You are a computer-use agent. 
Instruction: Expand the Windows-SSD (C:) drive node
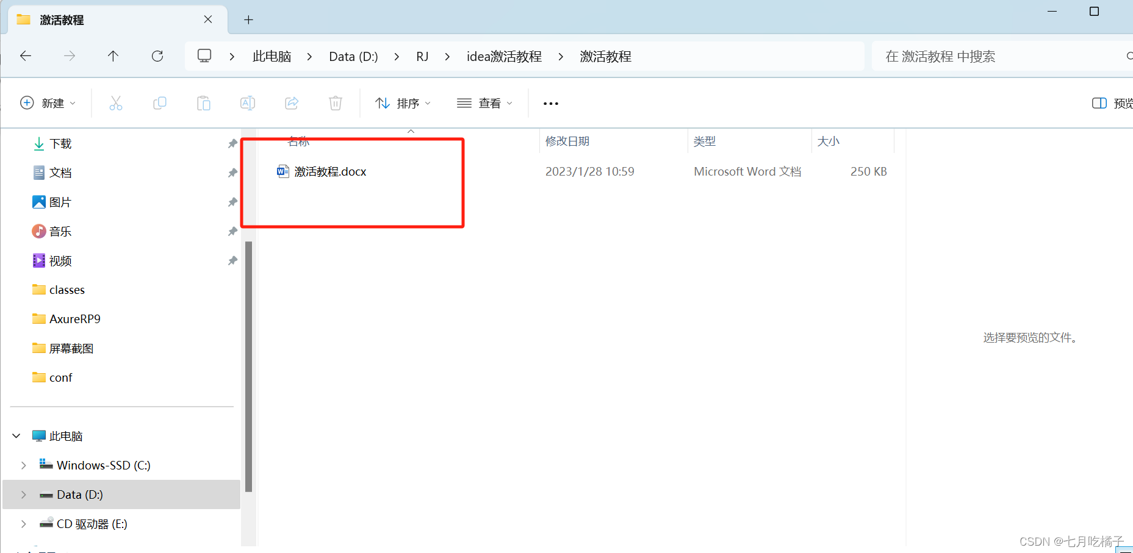pyautogui.click(x=24, y=465)
